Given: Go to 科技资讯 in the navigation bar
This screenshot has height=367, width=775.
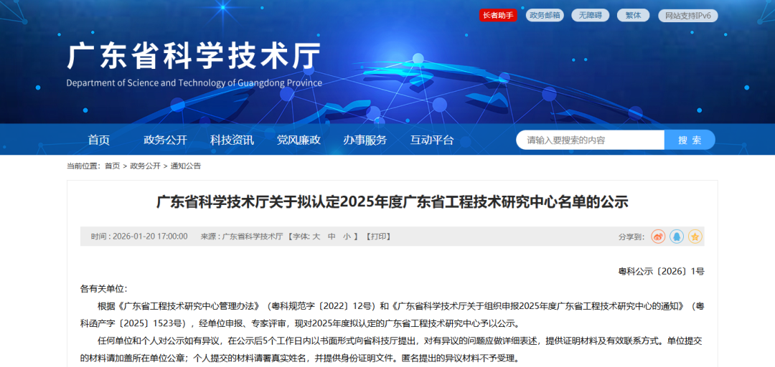Looking at the screenshot, I should pyautogui.click(x=232, y=140).
